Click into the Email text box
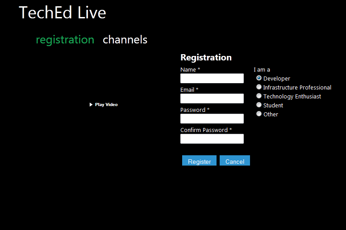 coord(212,98)
